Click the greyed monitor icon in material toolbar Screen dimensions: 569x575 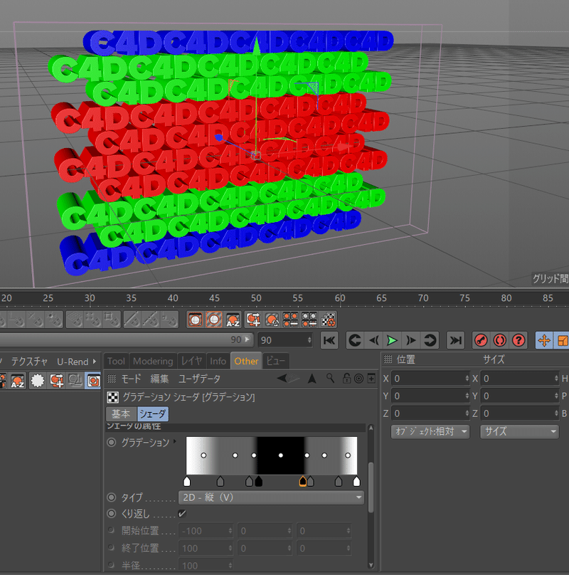click(75, 381)
